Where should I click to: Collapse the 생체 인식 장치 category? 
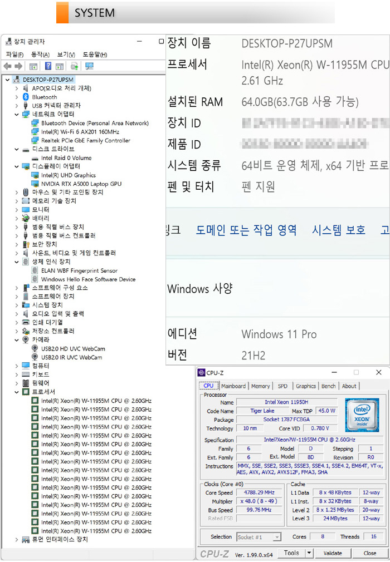tap(17, 262)
